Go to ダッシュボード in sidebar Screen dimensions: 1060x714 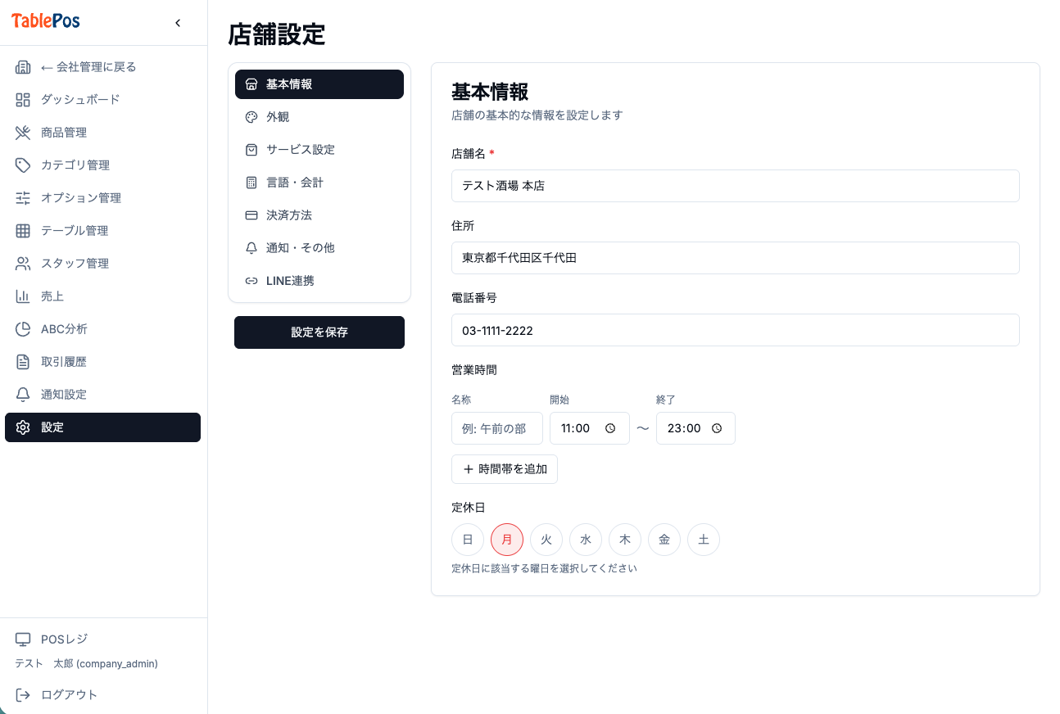[102, 100]
